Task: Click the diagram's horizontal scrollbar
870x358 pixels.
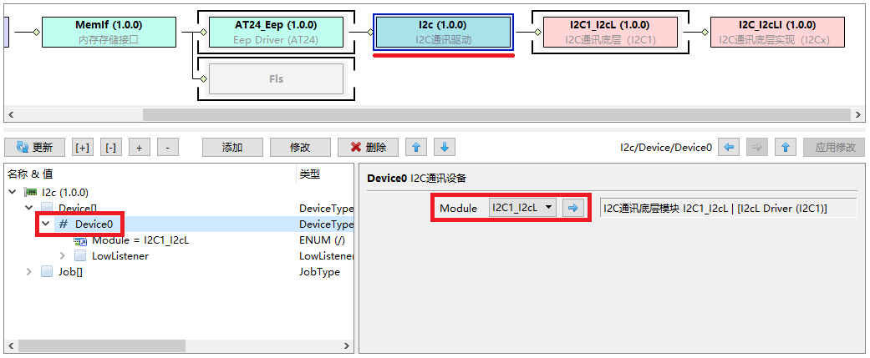Action: pyautogui.click(x=418, y=115)
